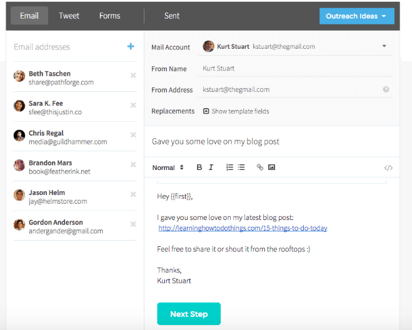Expand the Mail Account dropdown
Viewport: 412px width, 330px height.
[x=384, y=46]
